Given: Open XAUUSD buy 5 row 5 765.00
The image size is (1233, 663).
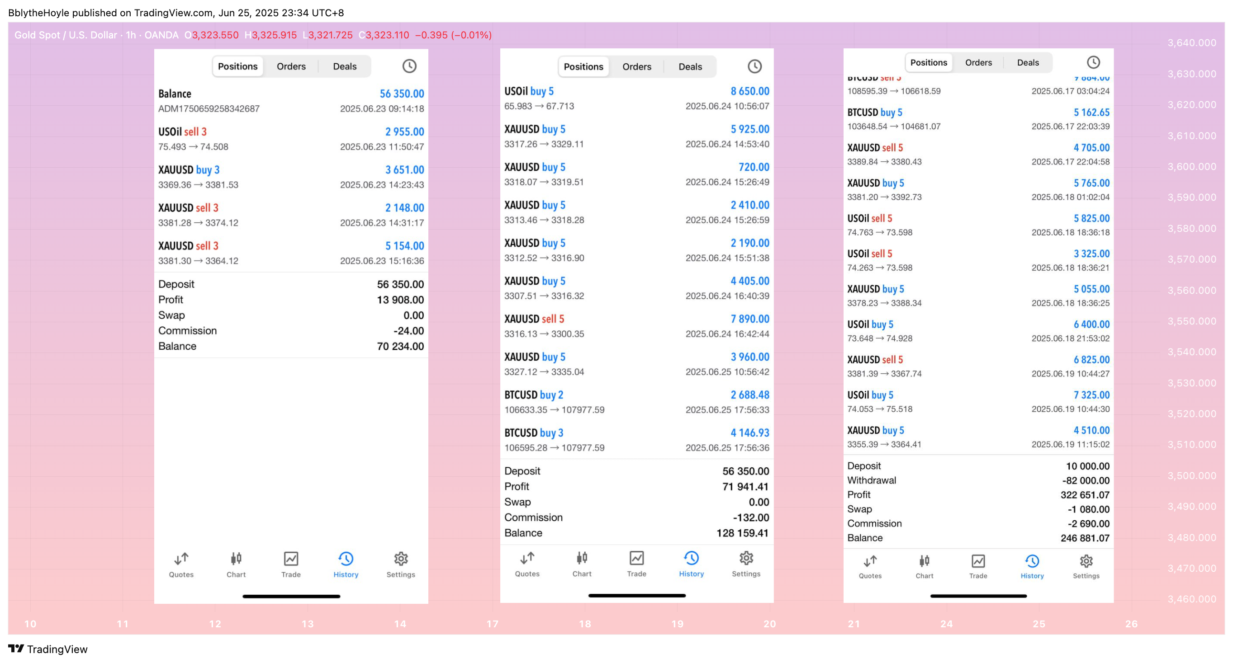Looking at the screenshot, I should click(978, 190).
